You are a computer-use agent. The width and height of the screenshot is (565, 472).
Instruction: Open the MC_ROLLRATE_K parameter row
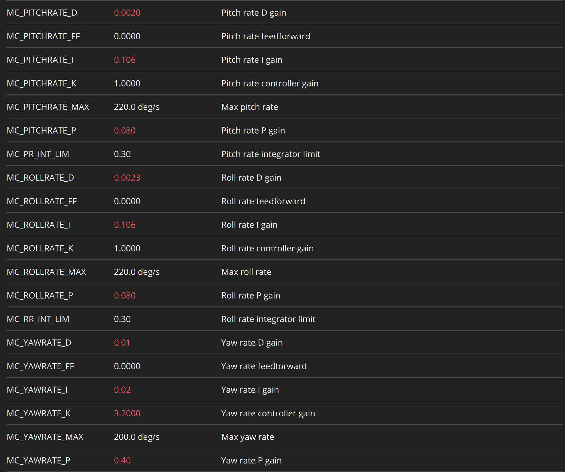pos(284,248)
